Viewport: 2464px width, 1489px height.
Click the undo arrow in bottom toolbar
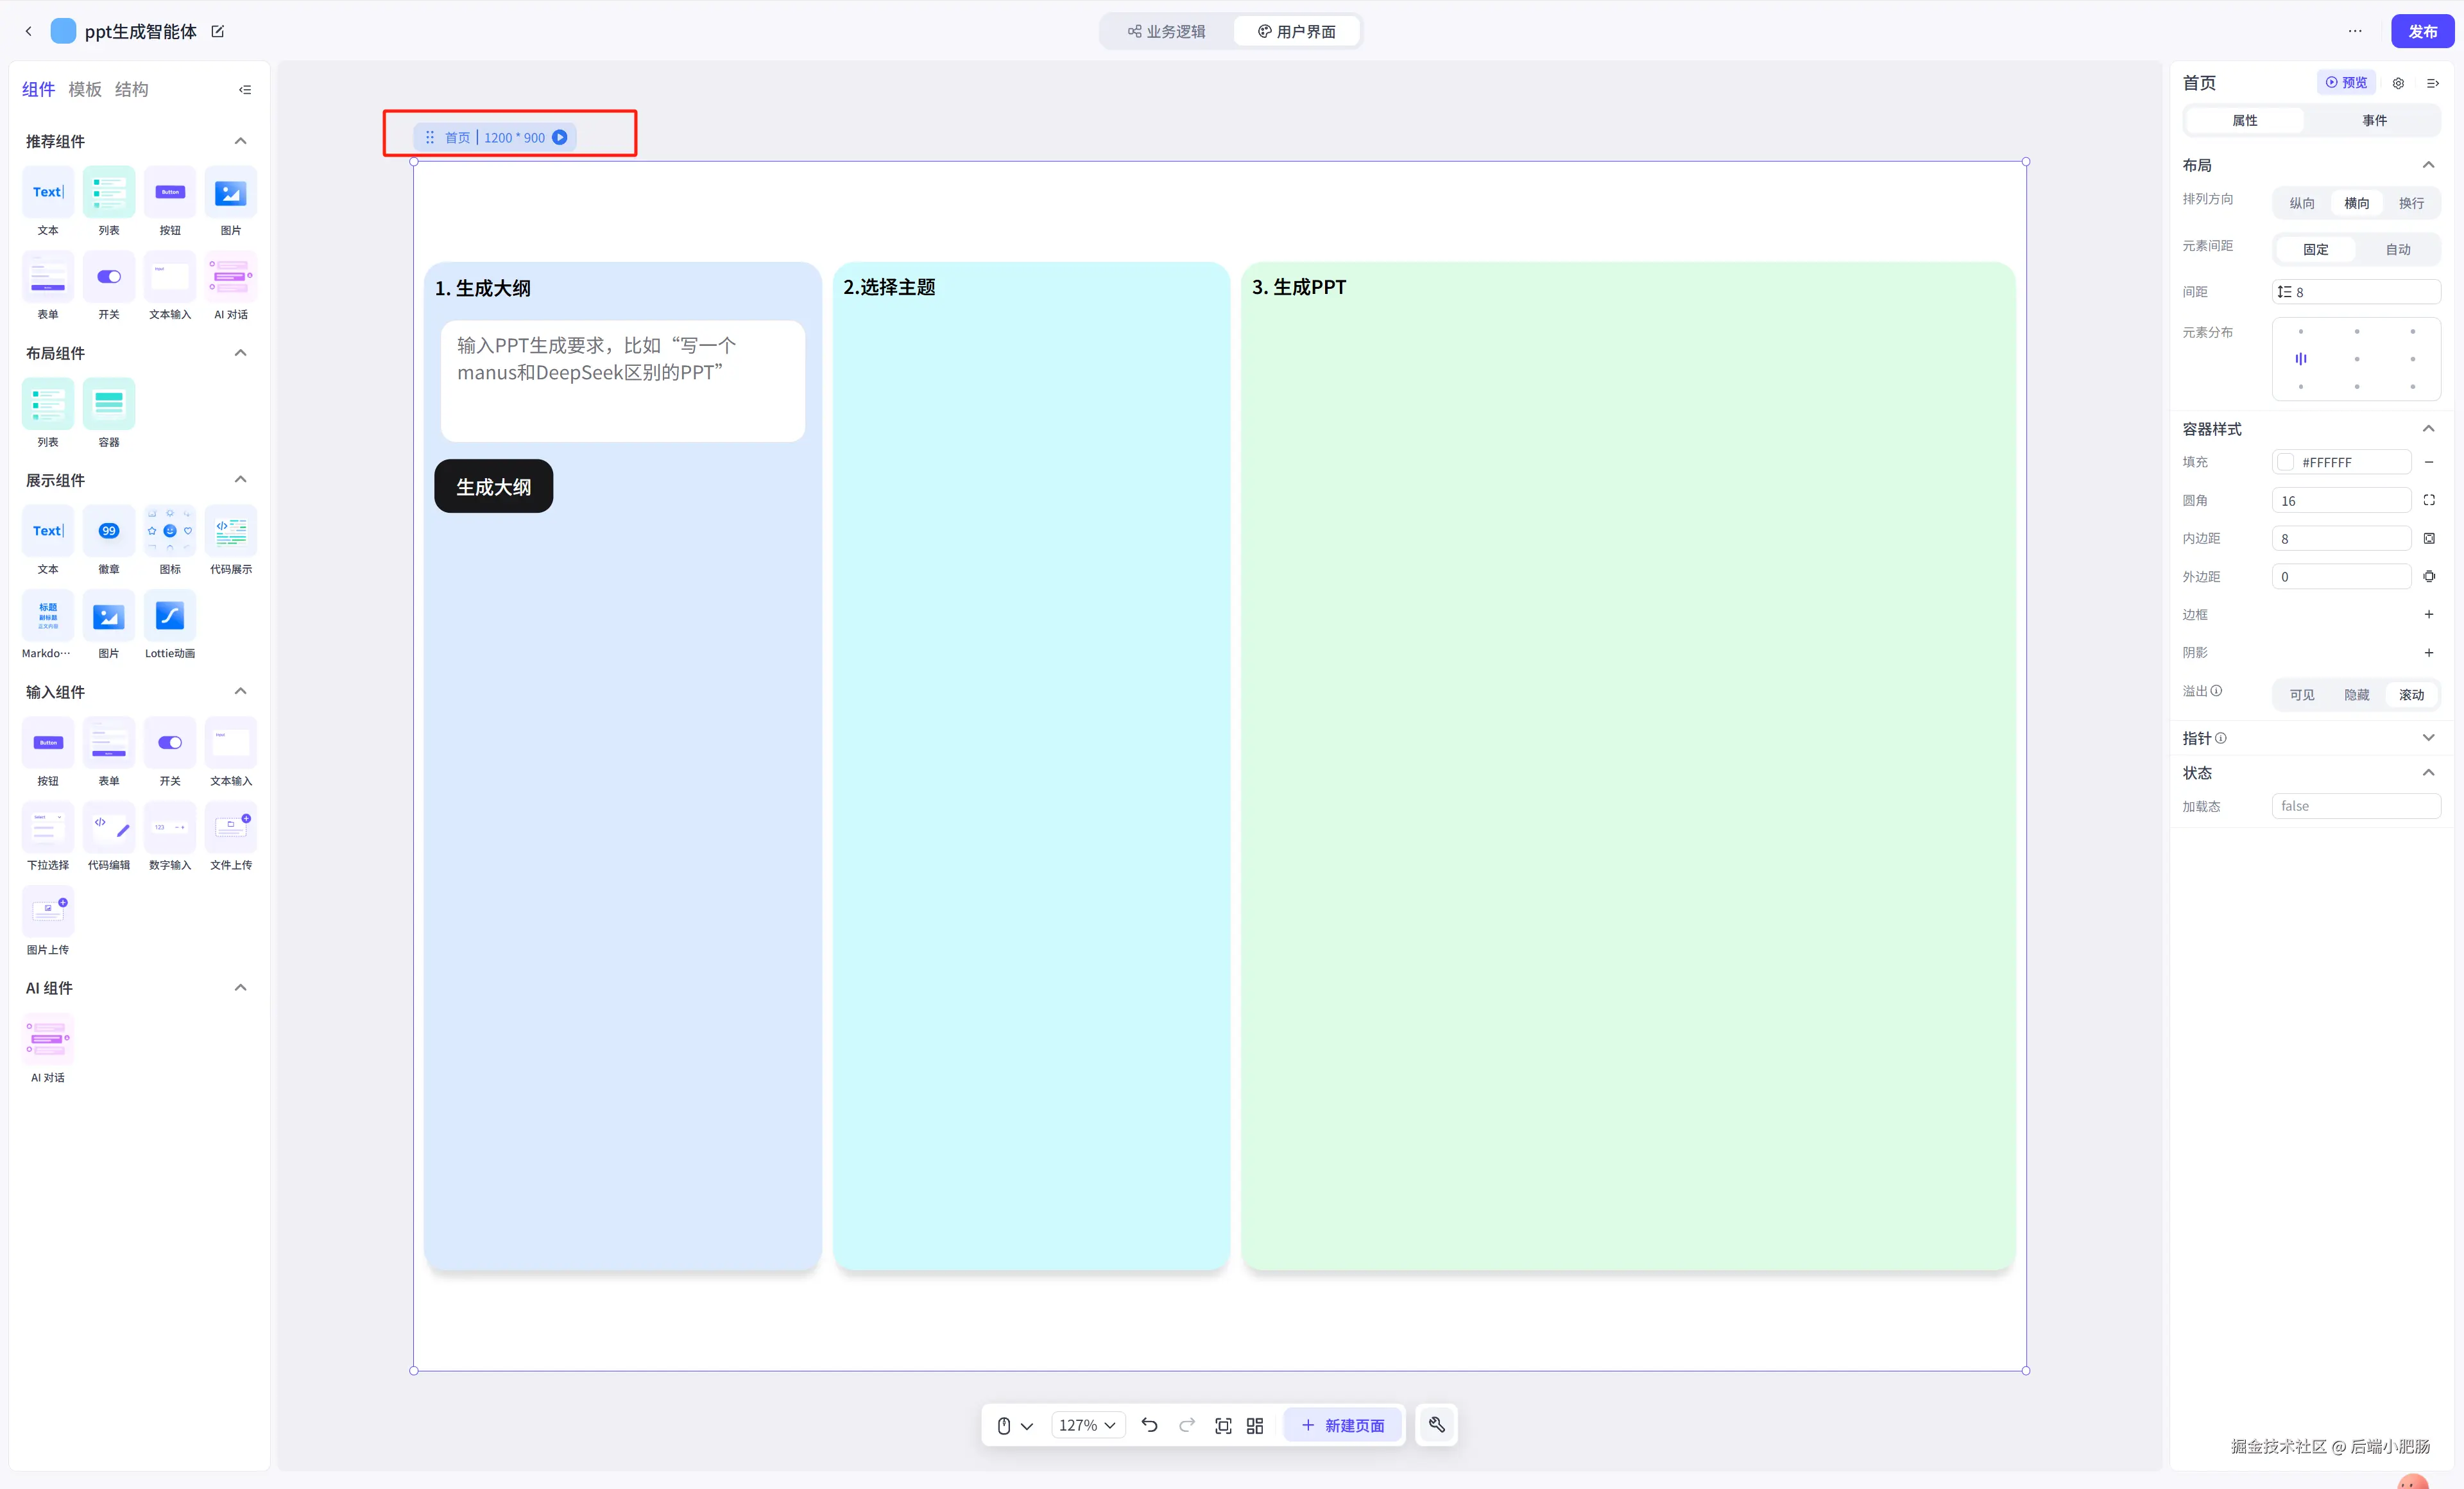(1149, 1425)
